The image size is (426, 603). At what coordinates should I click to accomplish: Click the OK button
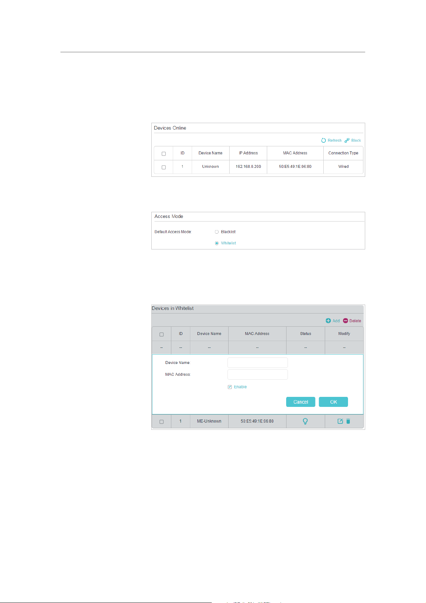(x=333, y=402)
